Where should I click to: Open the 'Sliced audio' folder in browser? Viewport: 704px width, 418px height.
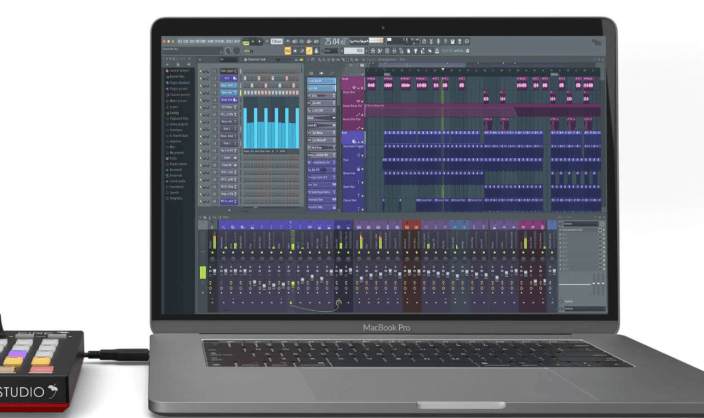click(x=176, y=181)
